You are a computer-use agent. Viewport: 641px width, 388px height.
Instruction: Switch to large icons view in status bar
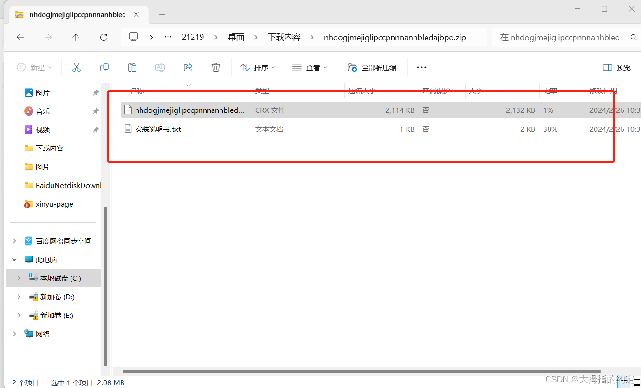637,382
